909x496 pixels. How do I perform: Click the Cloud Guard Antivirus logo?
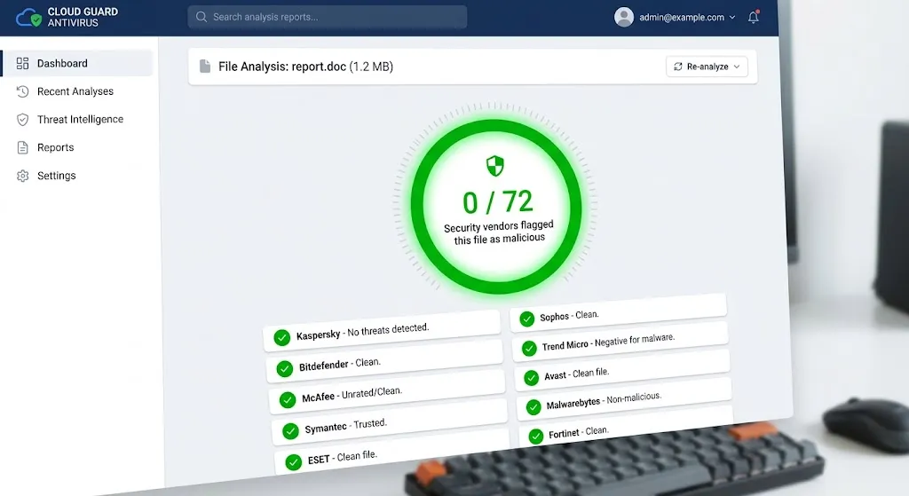(x=67, y=18)
